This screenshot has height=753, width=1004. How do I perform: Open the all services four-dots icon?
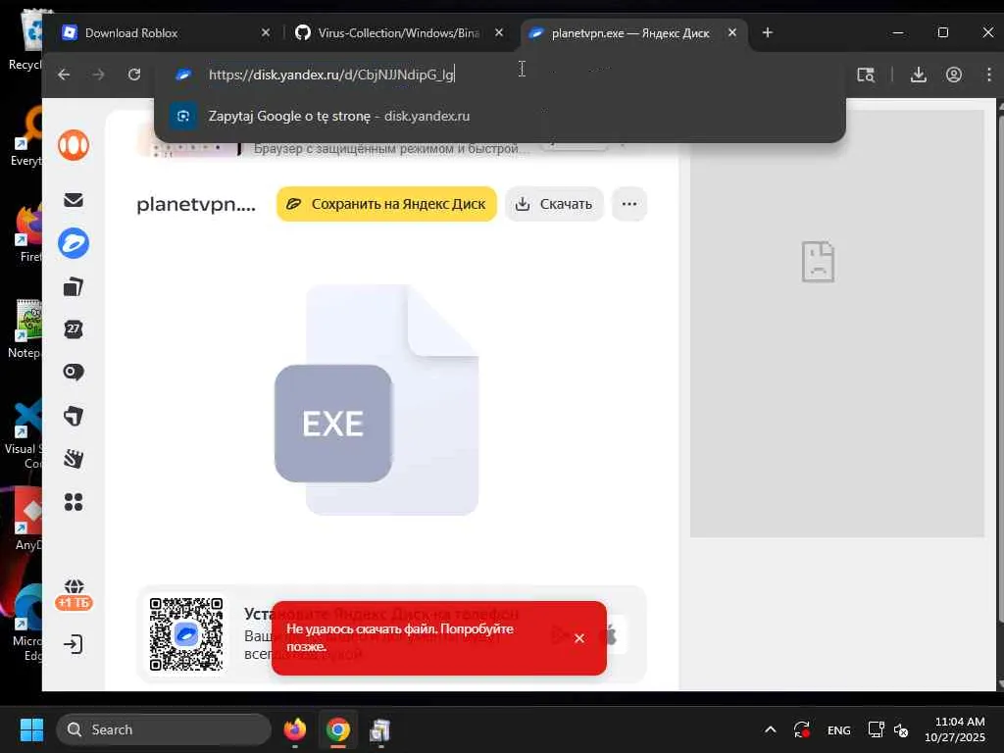[74, 502]
